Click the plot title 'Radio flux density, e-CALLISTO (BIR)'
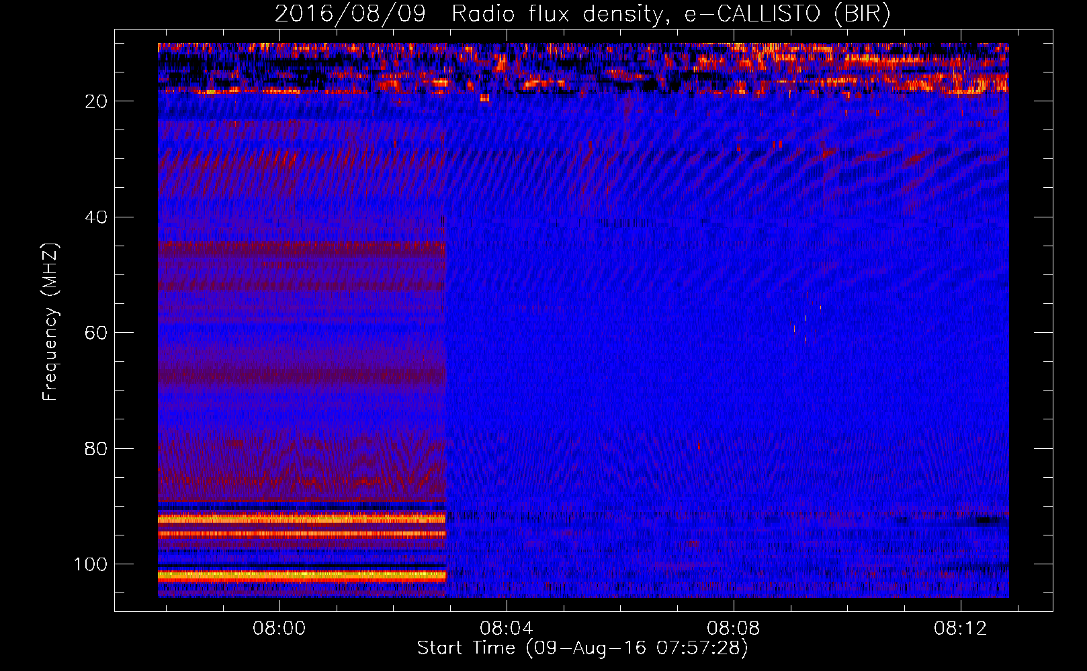This screenshot has width=1087, height=671. click(670, 14)
